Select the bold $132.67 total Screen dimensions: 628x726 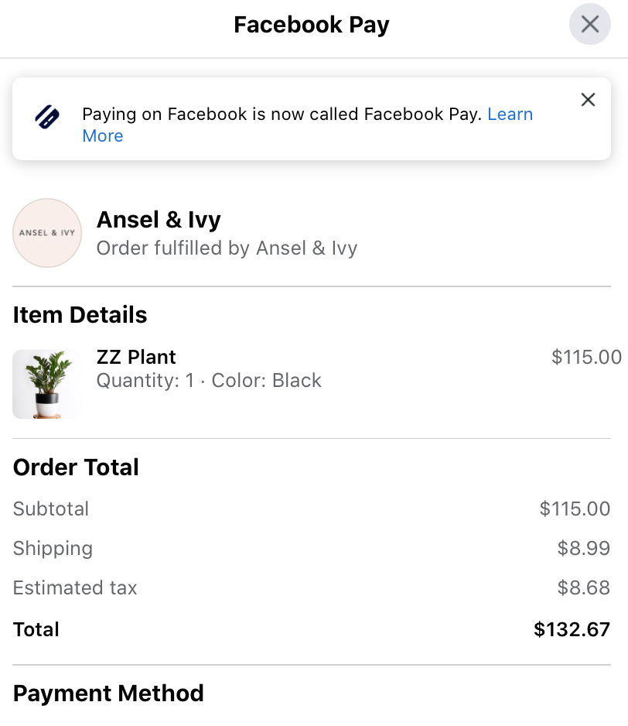point(572,629)
